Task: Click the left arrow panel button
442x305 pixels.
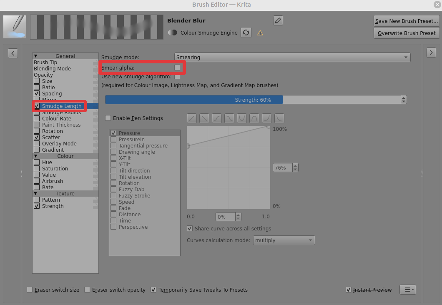Action: [13, 53]
